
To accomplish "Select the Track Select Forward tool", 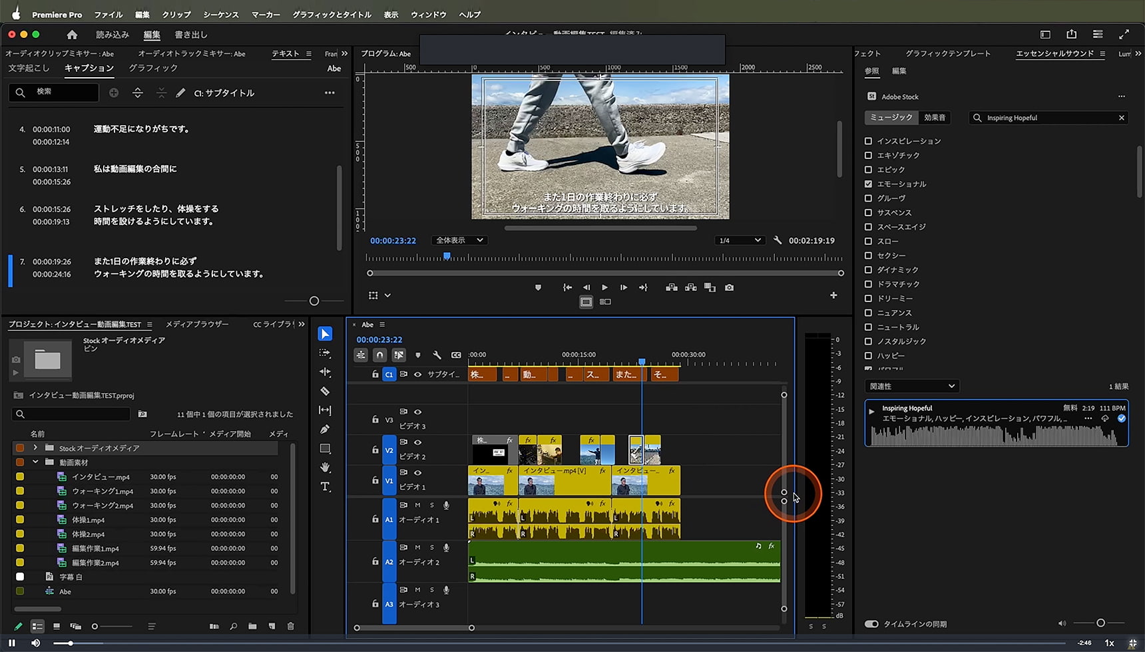I will (x=325, y=353).
